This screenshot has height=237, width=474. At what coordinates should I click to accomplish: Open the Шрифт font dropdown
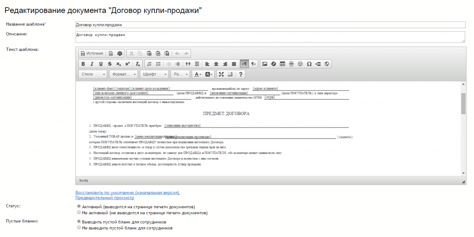(x=155, y=74)
